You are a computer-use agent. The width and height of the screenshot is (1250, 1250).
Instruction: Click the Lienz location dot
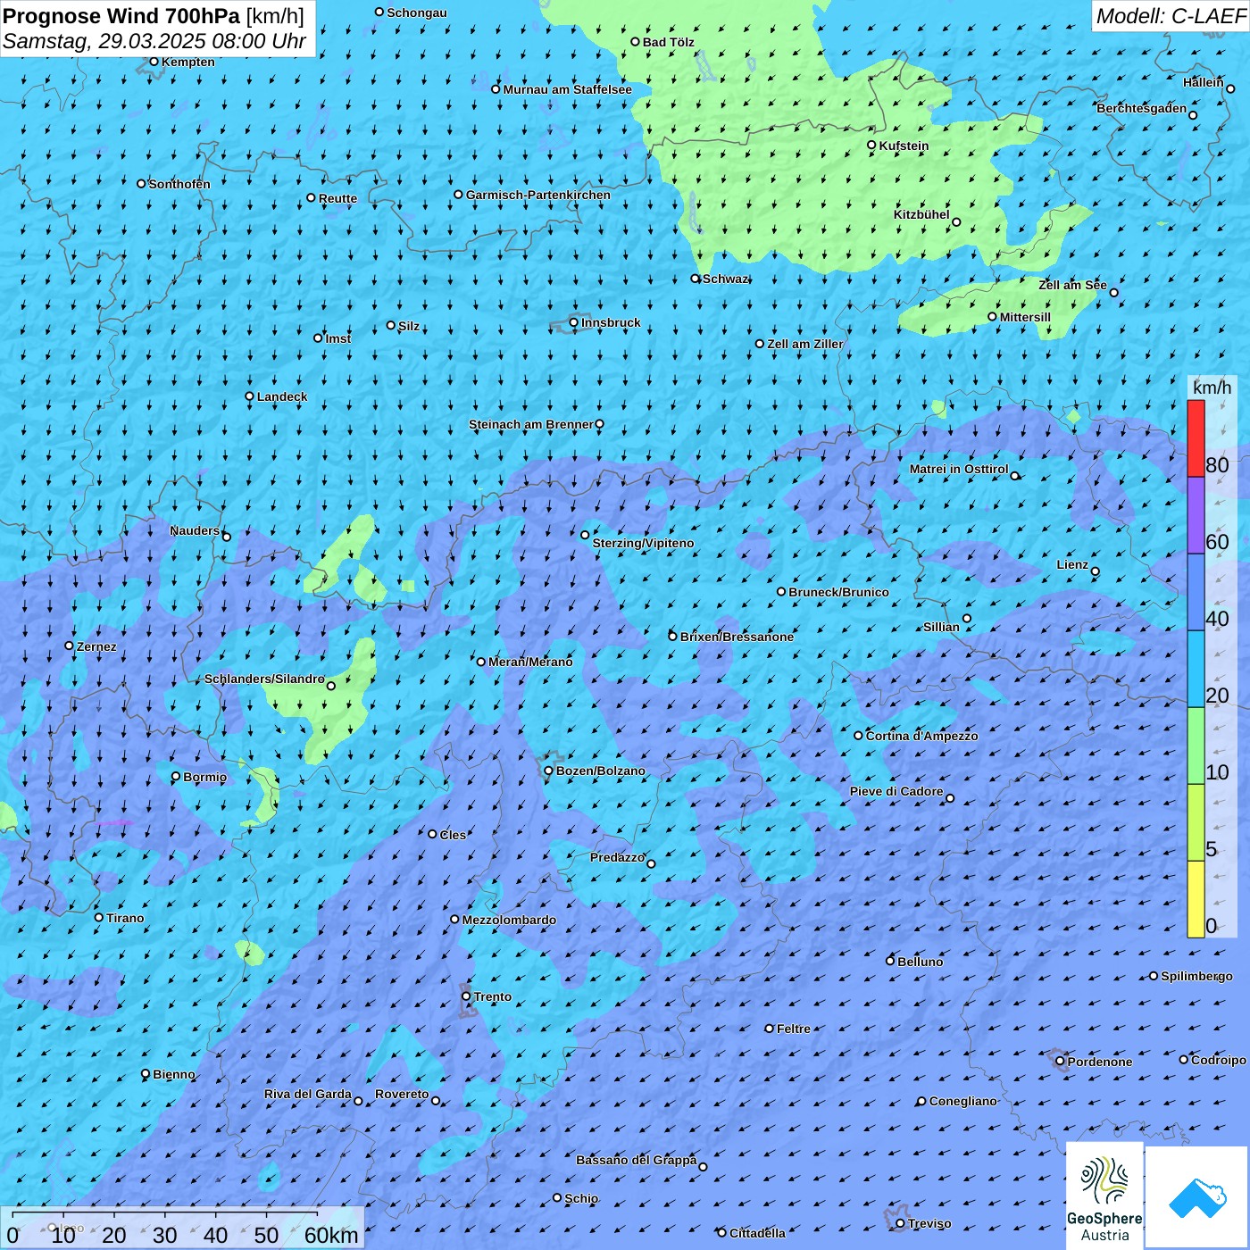pyautogui.click(x=1096, y=571)
